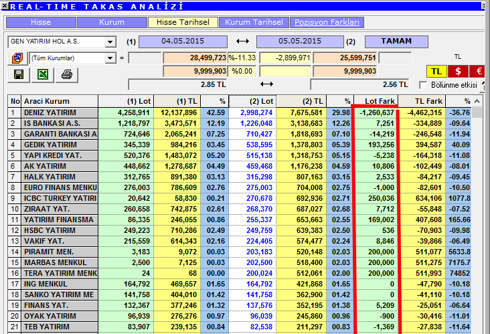Click the TAMAM button
Image resolution: width=490 pixels, height=334 pixels.
pos(396,41)
